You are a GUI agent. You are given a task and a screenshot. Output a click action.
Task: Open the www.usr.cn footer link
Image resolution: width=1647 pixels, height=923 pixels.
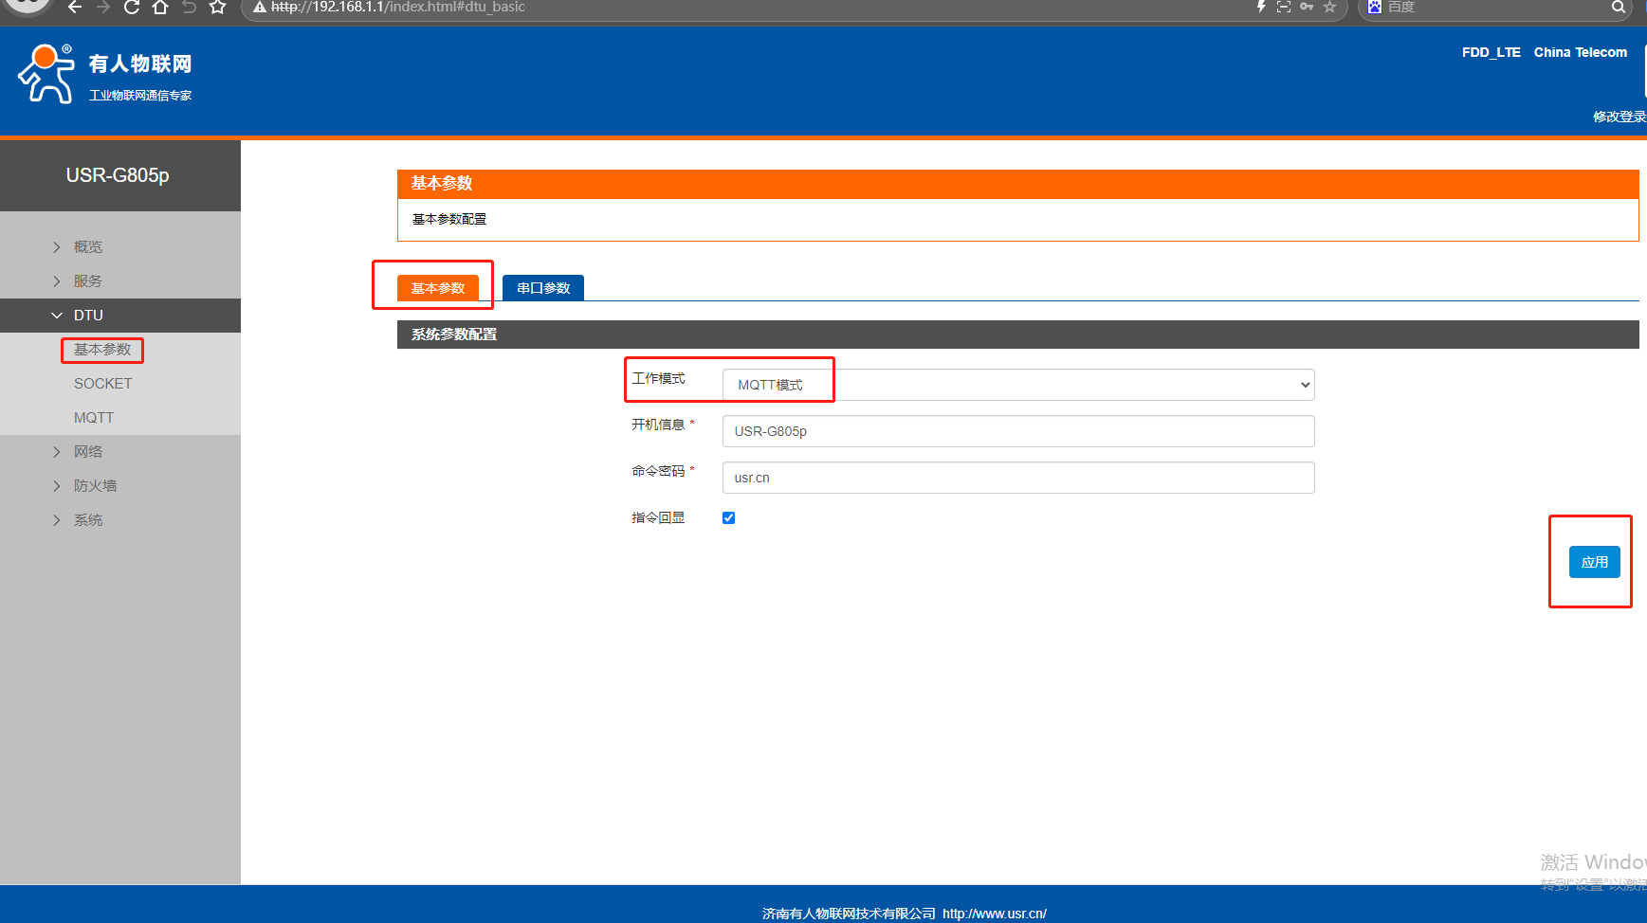point(994,914)
